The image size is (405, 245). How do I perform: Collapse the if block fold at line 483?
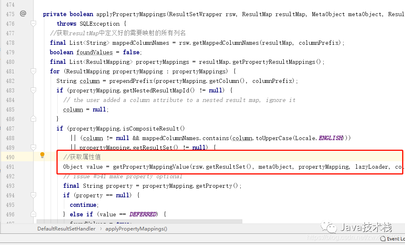click(x=33, y=90)
